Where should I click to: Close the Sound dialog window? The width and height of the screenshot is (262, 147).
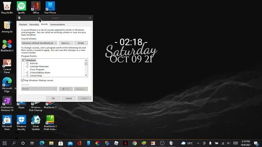[x=90, y=18]
